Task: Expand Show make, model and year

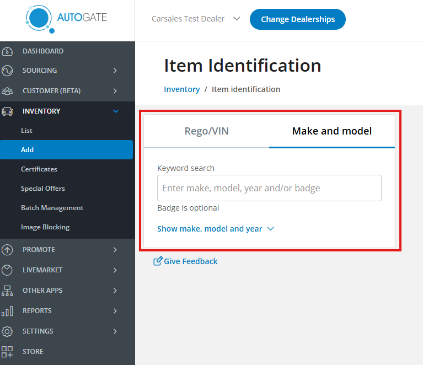Action: pos(215,229)
